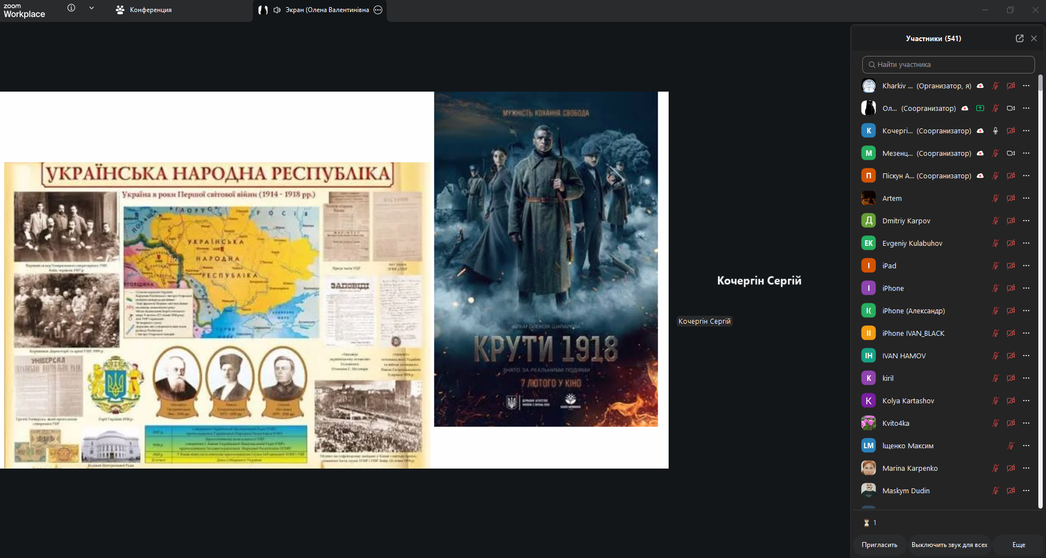Click green screen-share icon next to Ол...

tap(980, 108)
